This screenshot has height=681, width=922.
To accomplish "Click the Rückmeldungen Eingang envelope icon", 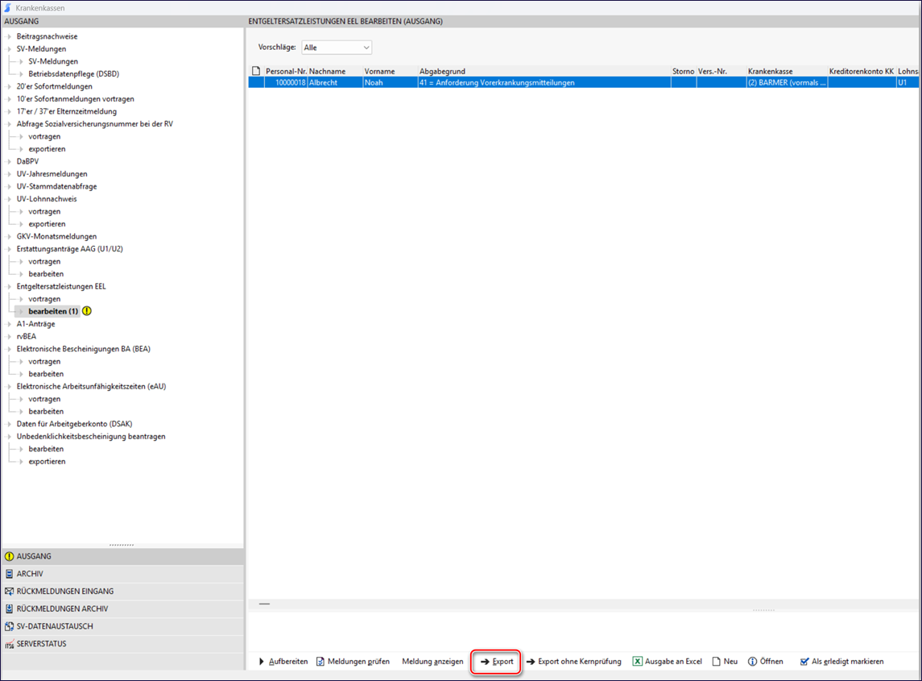I will 9,592.
